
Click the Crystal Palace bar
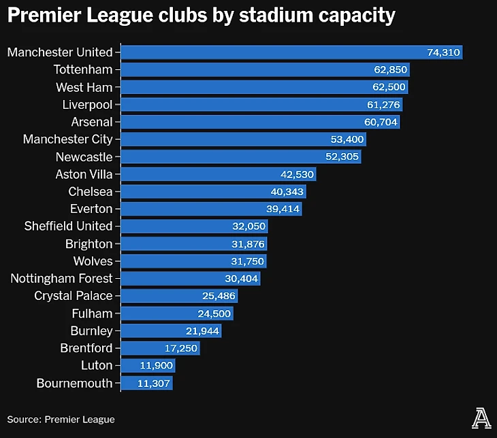[x=179, y=296]
